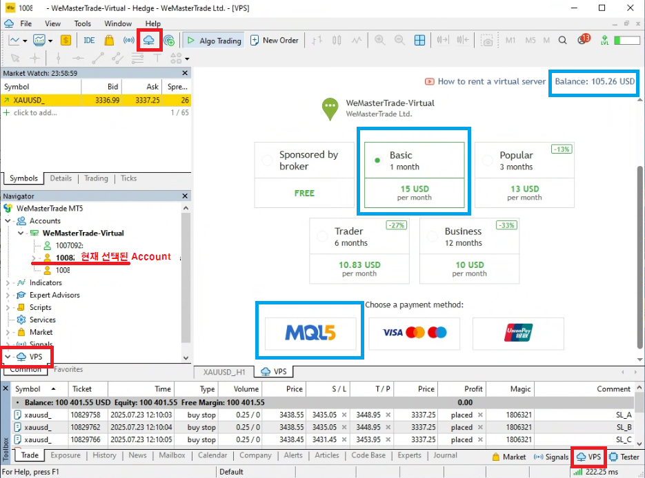The image size is (645, 478).
Task: Collapse the VPS tree node
Action: pos(8,357)
